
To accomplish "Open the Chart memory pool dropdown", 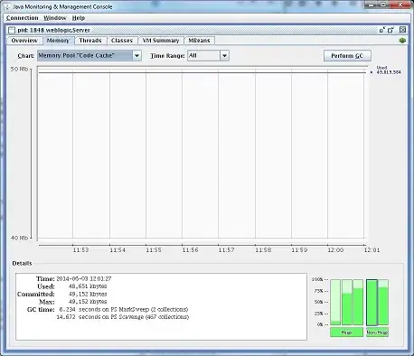I will coord(89,55).
